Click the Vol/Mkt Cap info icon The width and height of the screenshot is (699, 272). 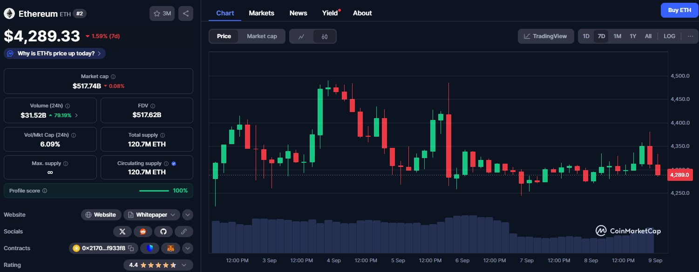(74, 135)
